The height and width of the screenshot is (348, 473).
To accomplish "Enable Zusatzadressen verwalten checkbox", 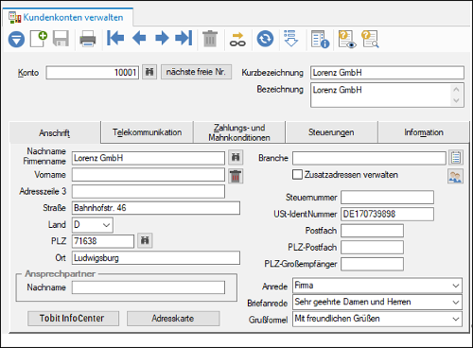I will click(x=297, y=175).
